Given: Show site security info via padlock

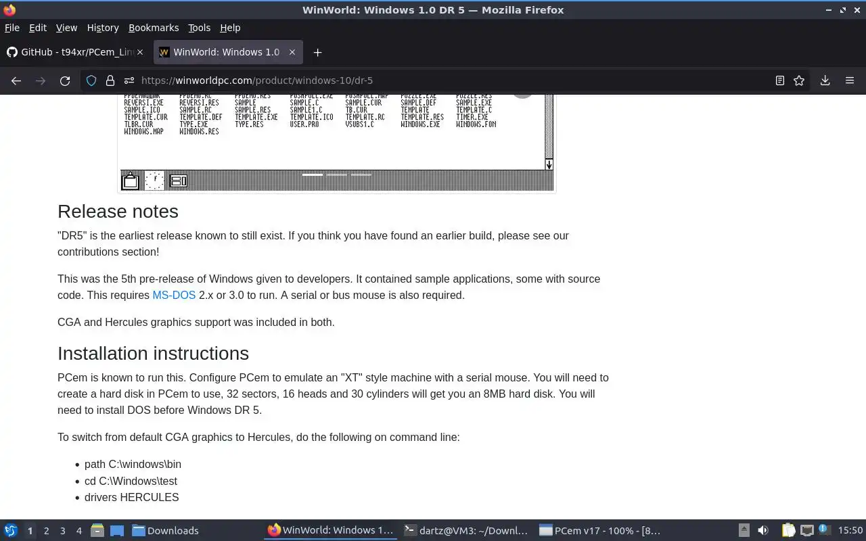Looking at the screenshot, I should pos(110,80).
